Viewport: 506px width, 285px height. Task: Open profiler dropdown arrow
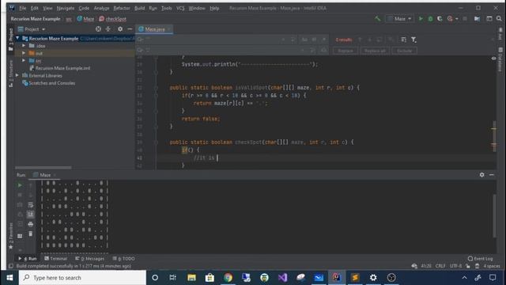point(457,19)
